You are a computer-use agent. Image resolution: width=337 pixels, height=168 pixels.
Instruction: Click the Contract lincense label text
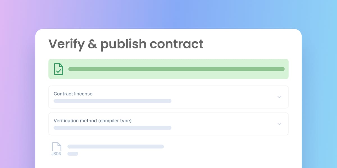tap(73, 94)
